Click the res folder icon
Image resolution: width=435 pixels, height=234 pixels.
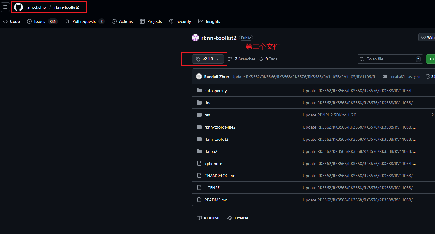(199, 115)
